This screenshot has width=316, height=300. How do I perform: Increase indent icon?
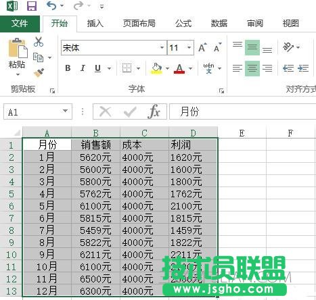pyautogui.click(x=303, y=68)
